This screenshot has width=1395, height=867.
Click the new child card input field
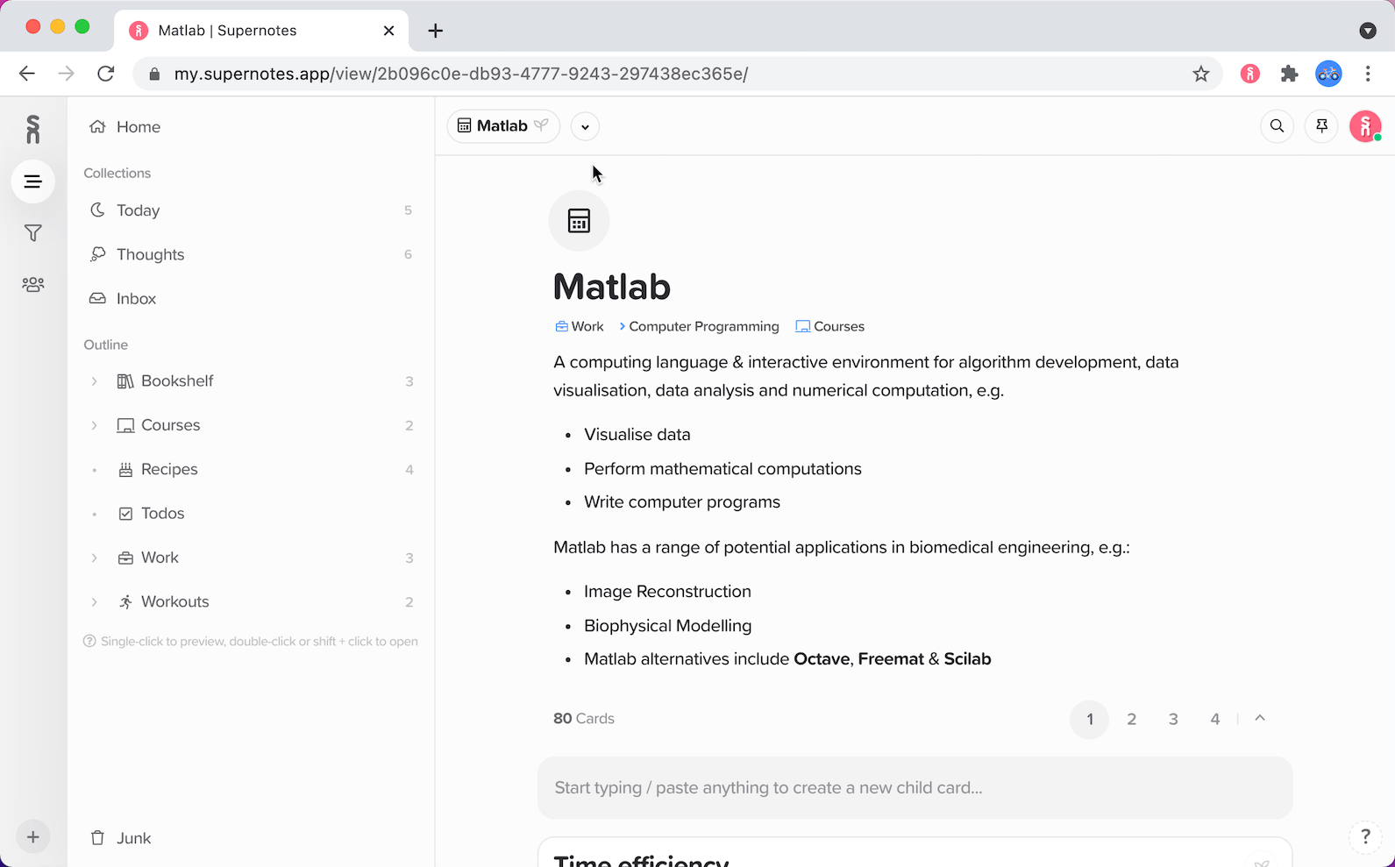915,788
